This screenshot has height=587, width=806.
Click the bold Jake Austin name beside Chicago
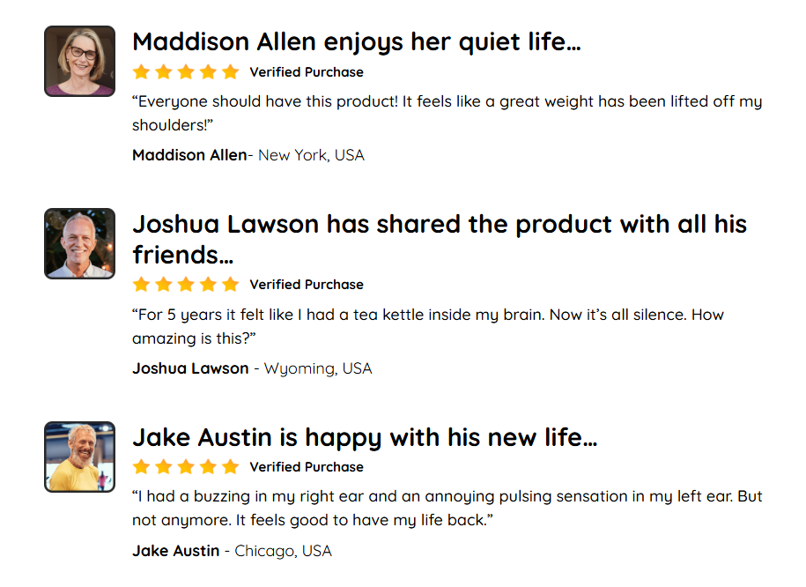[175, 551]
